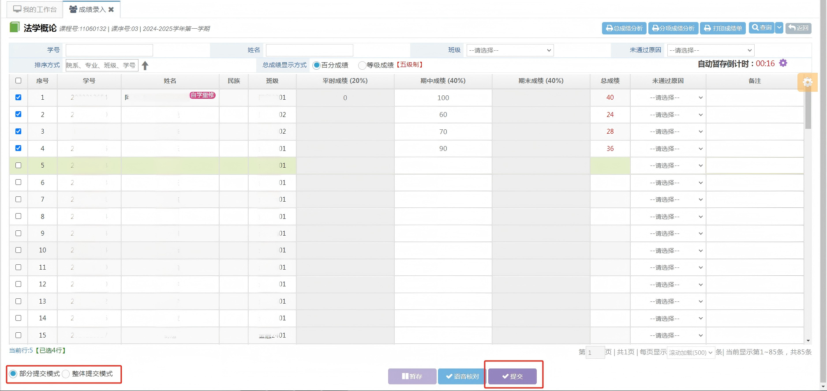Click the 查询 search button
This screenshot has height=391, width=827.
click(x=762, y=28)
